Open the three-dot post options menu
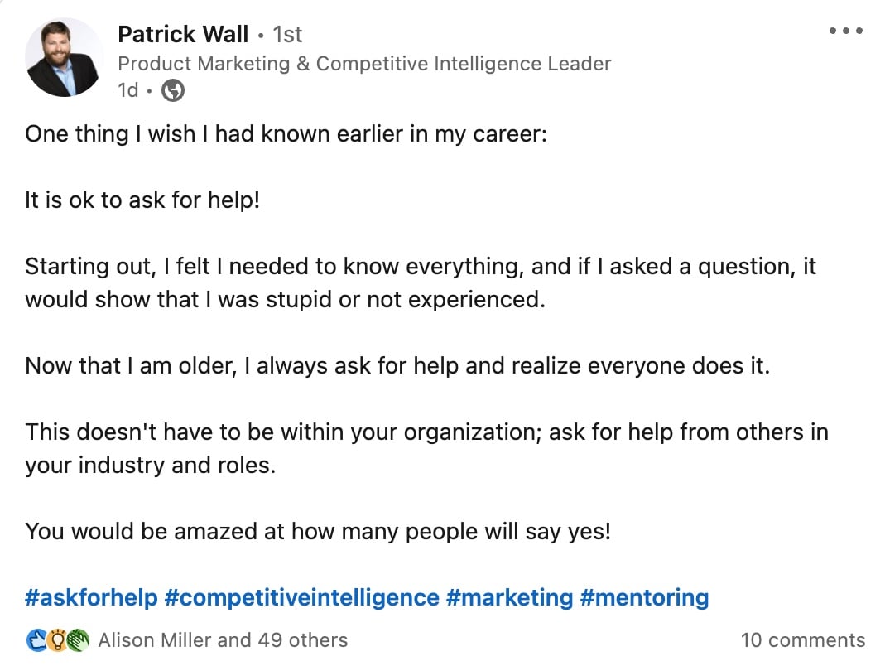885x666 pixels. click(845, 31)
